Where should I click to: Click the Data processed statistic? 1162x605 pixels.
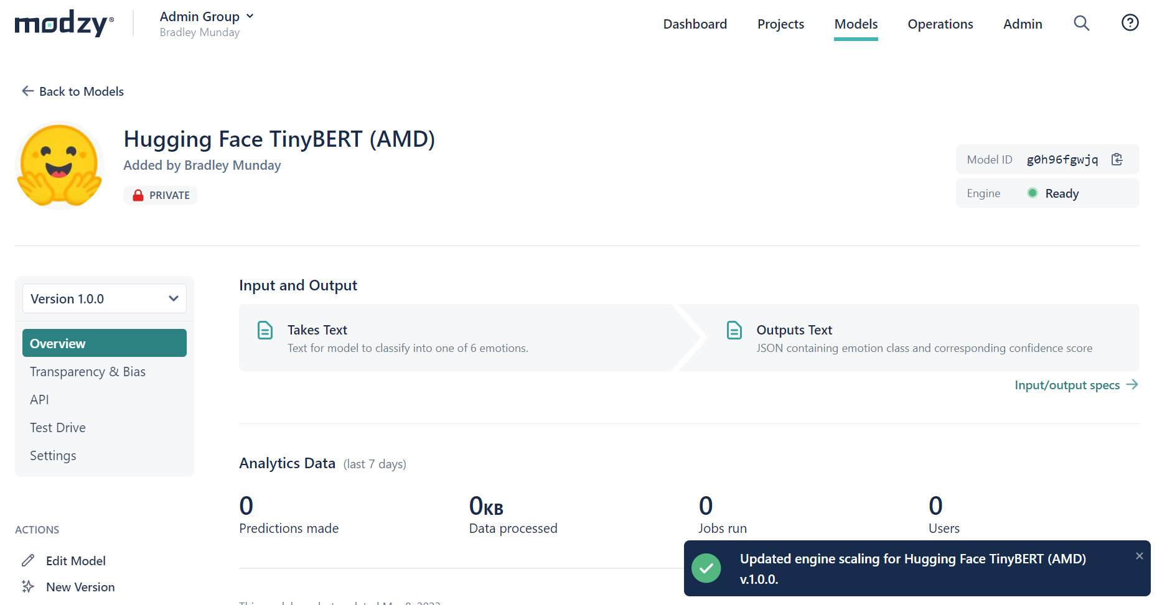coord(513,515)
